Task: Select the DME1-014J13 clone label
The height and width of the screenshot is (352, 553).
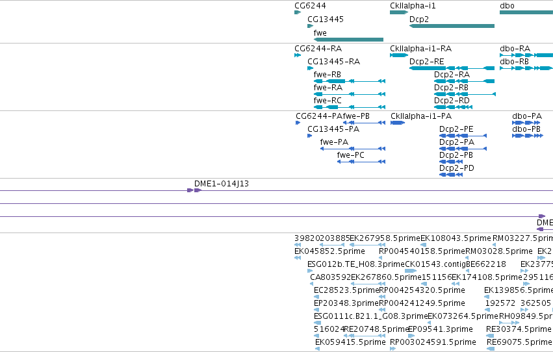Action: (222, 184)
